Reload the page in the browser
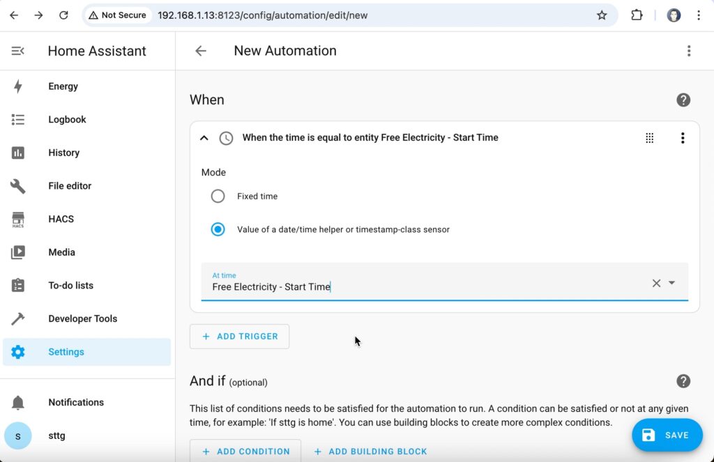714x462 pixels. (63, 15)
